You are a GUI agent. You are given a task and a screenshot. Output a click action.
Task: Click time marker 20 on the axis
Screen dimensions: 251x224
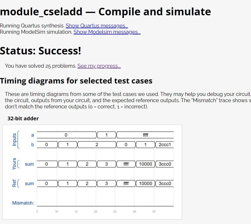pos(96,212)
